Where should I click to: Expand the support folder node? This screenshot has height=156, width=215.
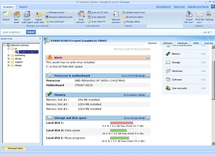tap(9, 62)
